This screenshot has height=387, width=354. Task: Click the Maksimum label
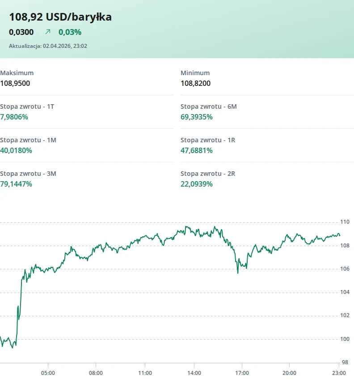[x=17, y=73]
